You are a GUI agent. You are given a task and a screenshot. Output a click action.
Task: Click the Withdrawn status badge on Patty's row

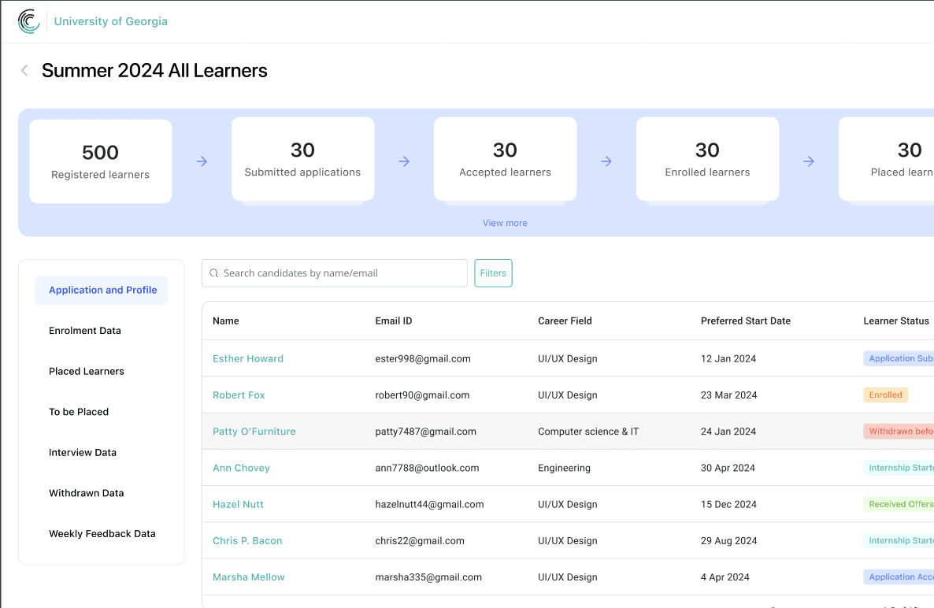[x=899, y=431]
